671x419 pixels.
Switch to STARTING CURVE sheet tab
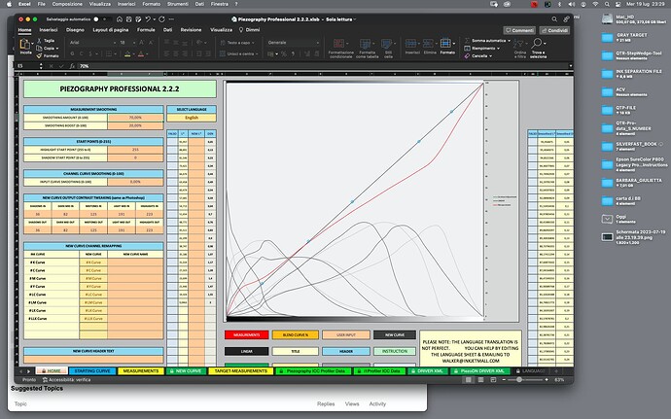92,371
